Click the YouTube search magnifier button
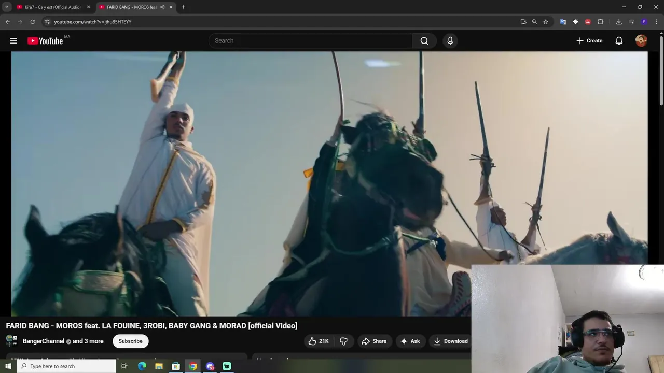The image size is (664, 373). click(424, 41)
